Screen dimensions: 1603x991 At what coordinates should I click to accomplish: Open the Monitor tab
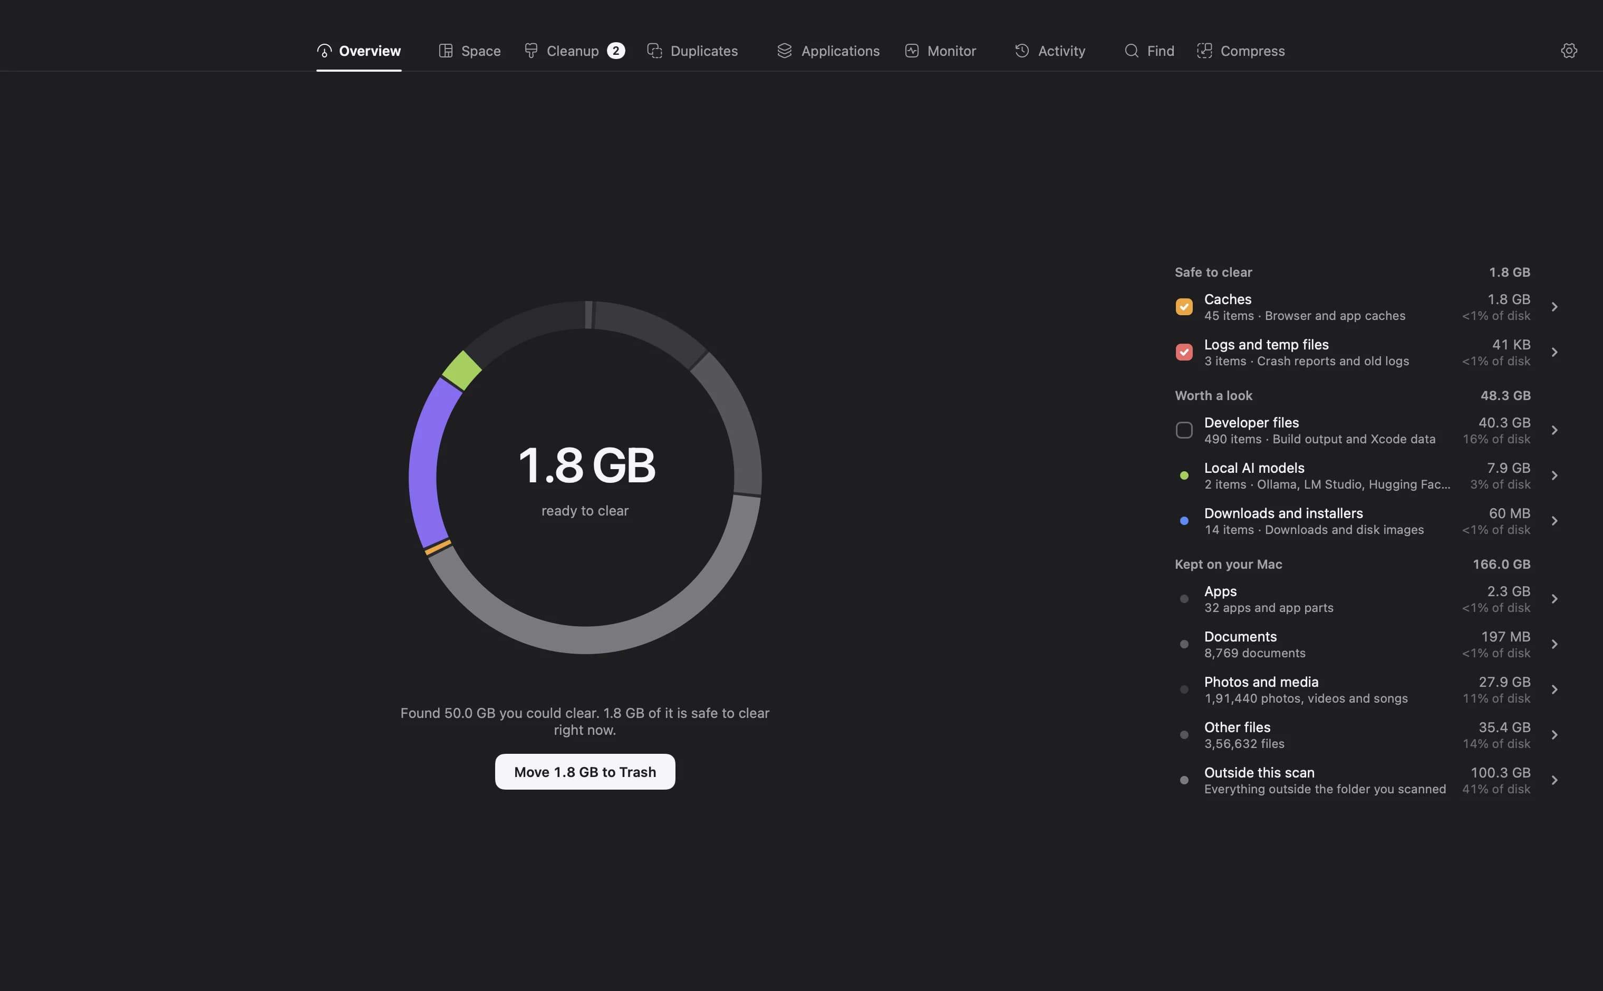point(940,51)
